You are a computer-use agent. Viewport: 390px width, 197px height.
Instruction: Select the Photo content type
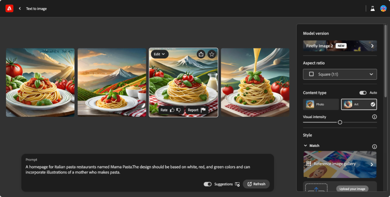click(321, 105)
